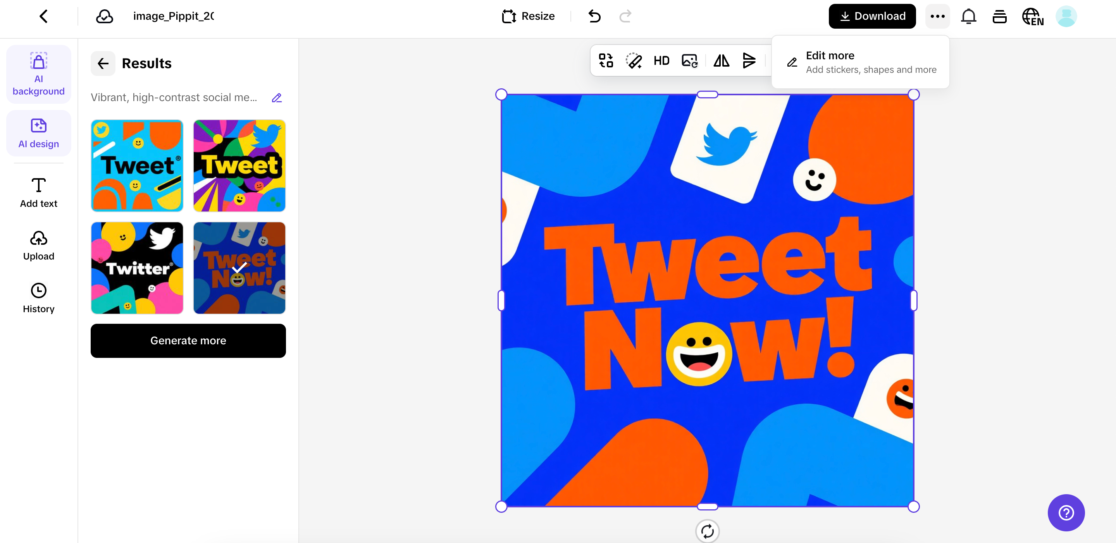Click the undo arrow icon
The width and height of the screenshot is (1116, 543).
(594, 16)
